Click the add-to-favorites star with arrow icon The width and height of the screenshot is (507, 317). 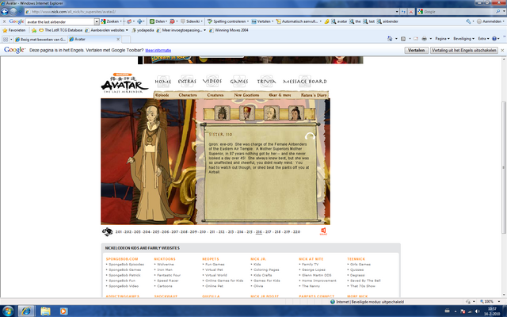click(34, 30)
